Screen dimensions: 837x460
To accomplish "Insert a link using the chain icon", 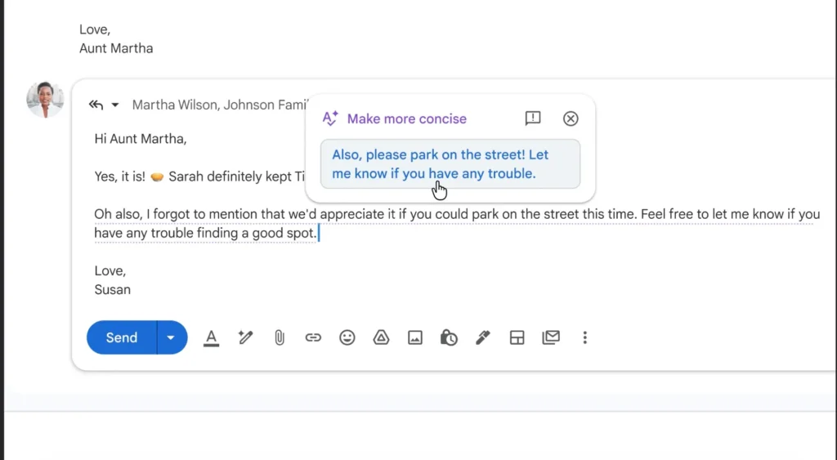I will tap(313, 337).
